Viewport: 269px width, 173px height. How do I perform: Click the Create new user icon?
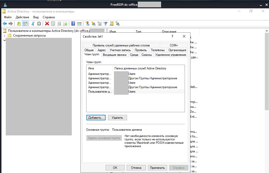pos(87,23)
